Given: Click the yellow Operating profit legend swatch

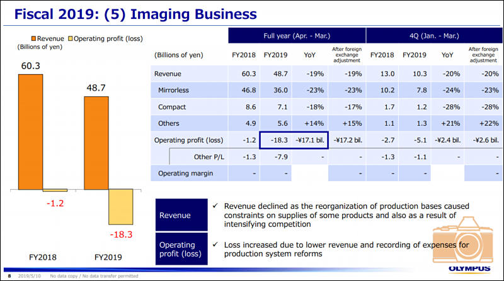Looking at the screenshot, I should coord(71,38).
